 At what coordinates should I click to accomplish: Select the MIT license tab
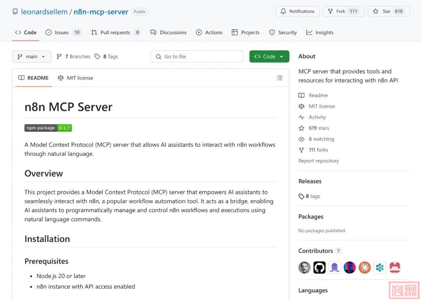pos(75,78)
